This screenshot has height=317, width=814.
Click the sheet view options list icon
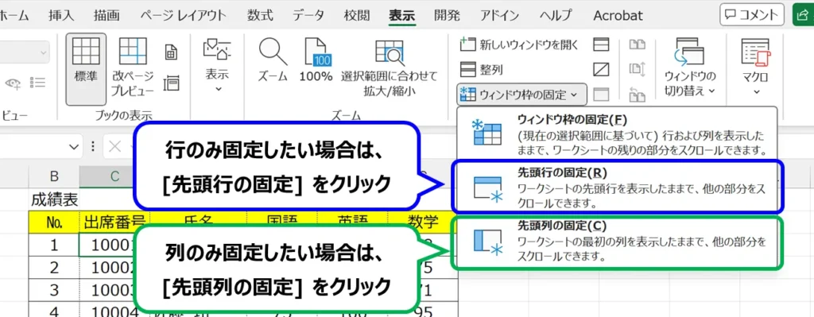[38, 83]
